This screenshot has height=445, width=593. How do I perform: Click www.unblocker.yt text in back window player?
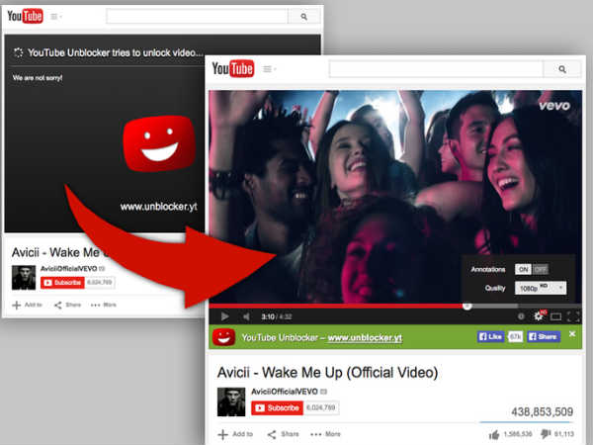pyautogui.click(x=159, y=207)
